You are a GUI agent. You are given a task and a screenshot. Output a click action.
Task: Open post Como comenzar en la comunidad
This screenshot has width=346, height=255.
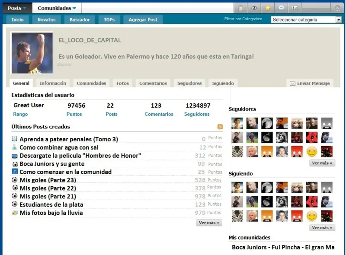66,172
